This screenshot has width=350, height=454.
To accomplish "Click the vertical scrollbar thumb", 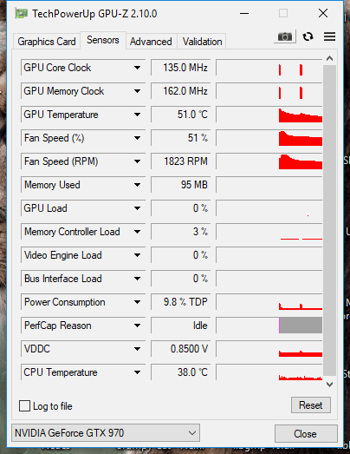I will click(329, 220).
